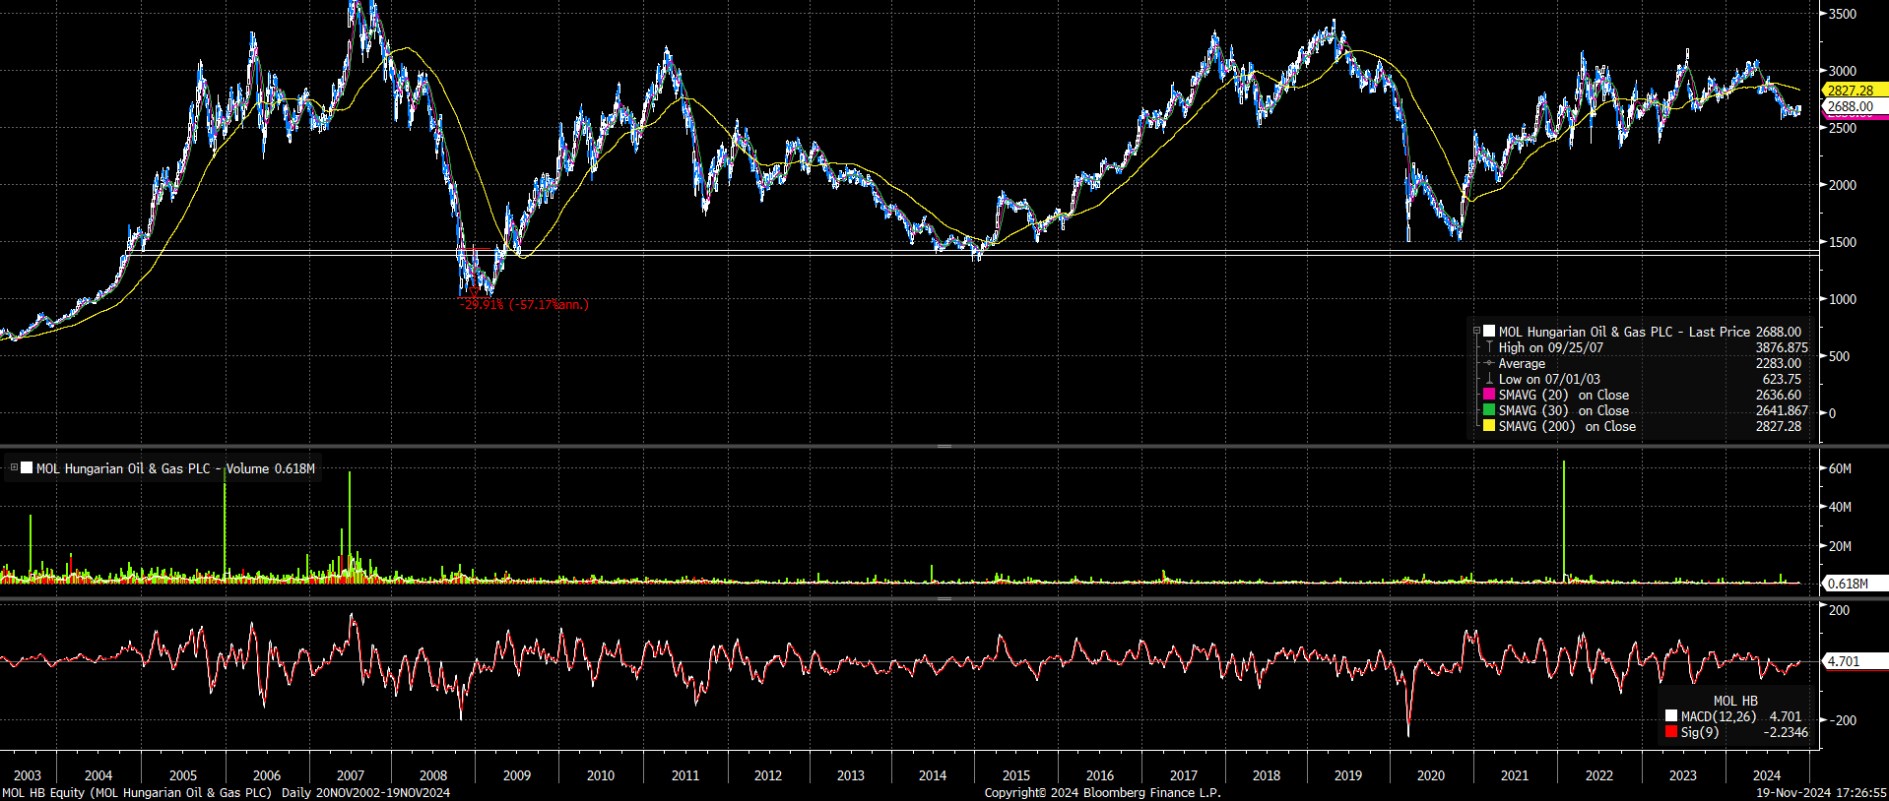Click the 1500 price axis label
Image resolution: width=1889 pixels, height=801 pixels.
click(1843, 242)
